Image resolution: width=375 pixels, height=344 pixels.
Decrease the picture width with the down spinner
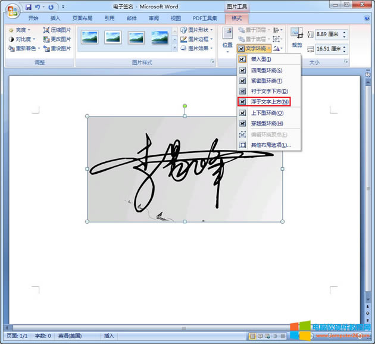[344, 51]
